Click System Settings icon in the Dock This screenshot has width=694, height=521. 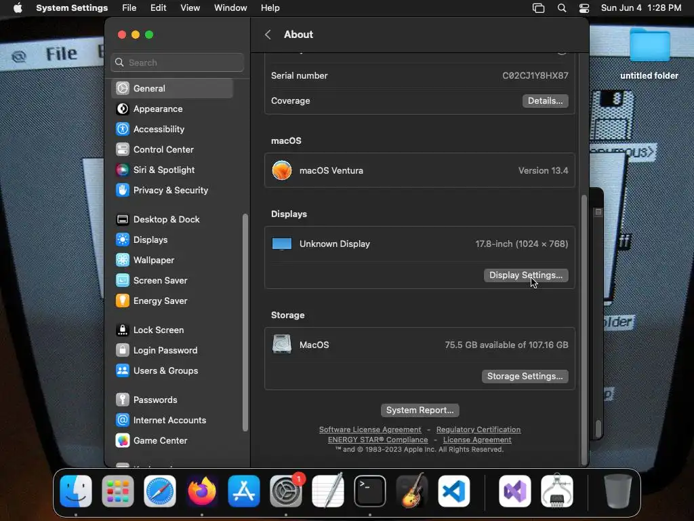pyautogui.click(x=286, y=491)
